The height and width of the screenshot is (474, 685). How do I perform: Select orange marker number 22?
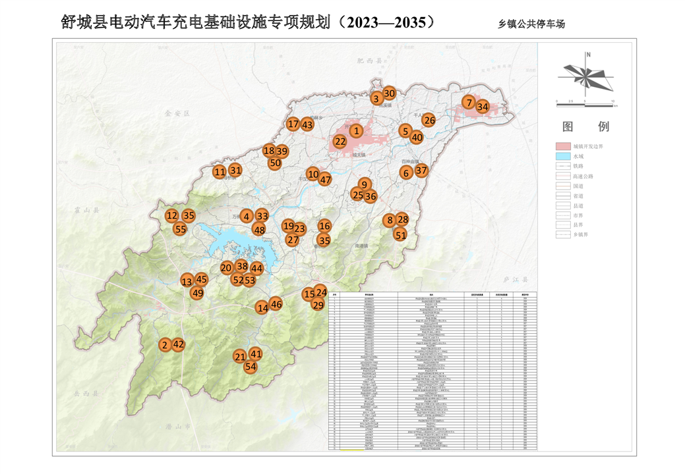[x=340, y=142]
